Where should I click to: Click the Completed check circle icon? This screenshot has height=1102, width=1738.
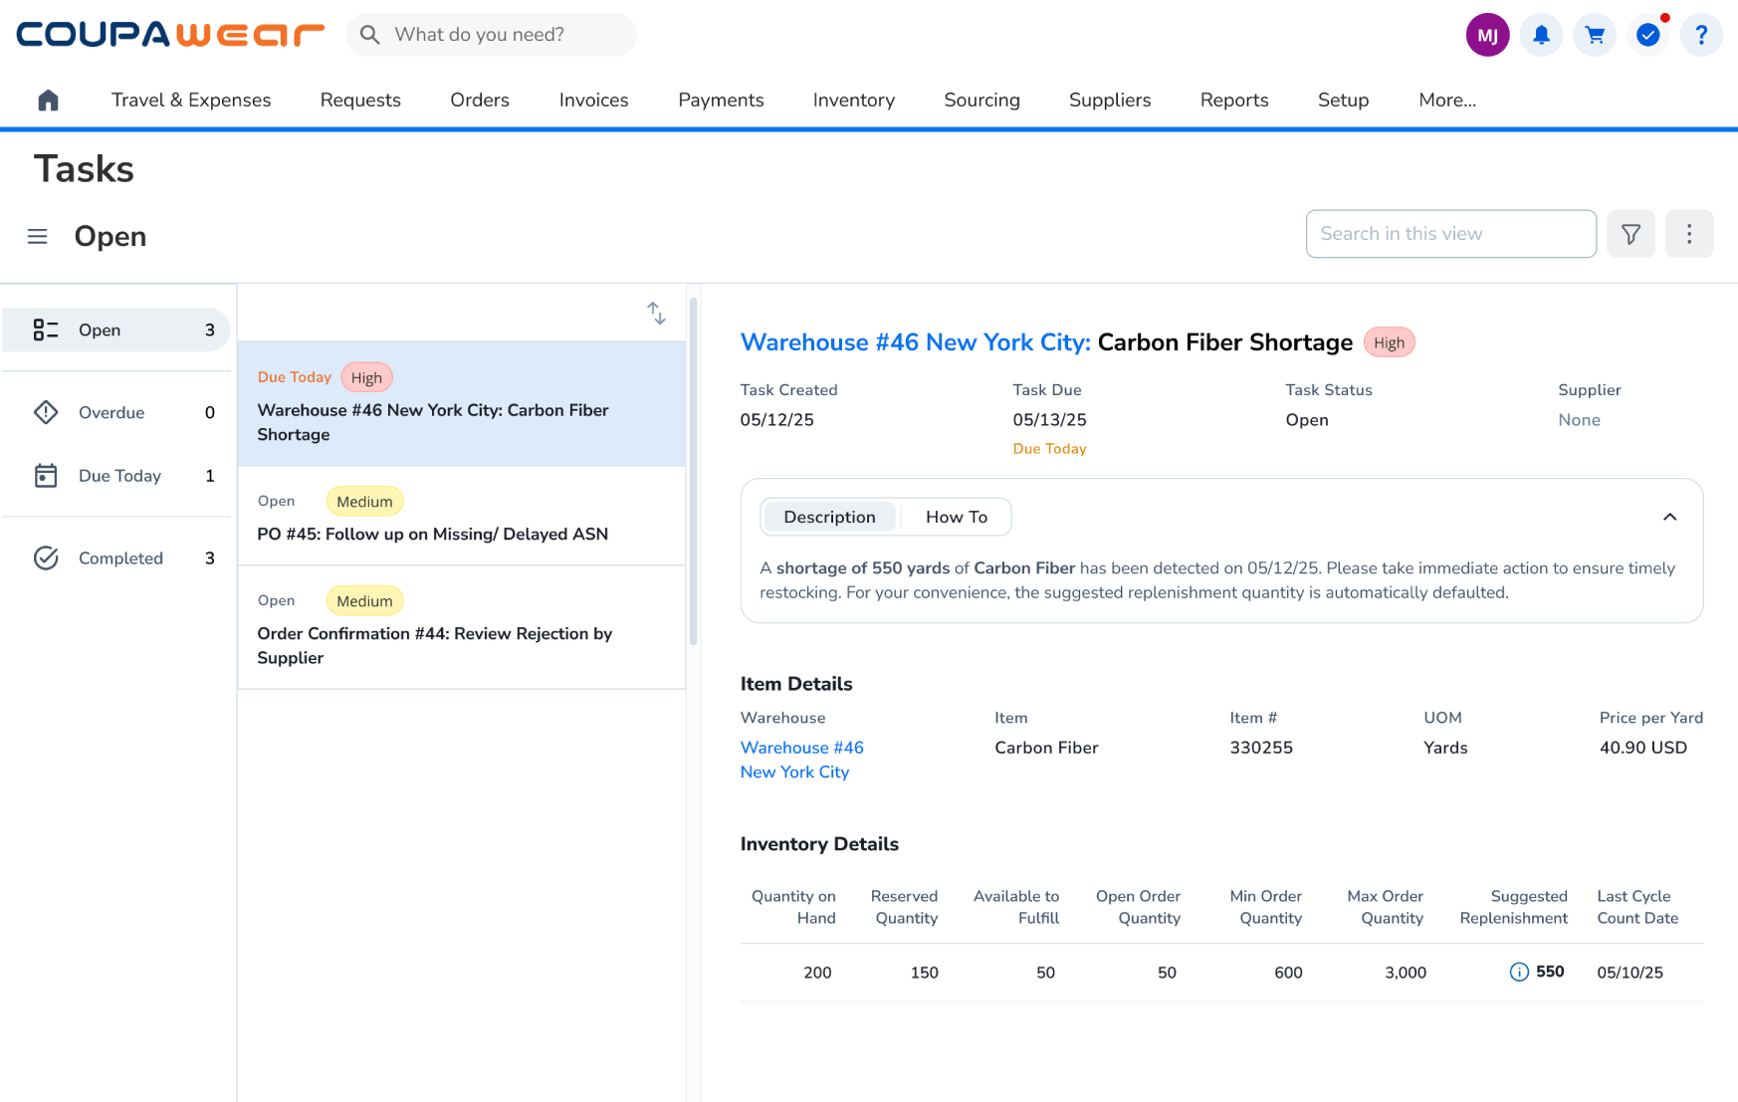point(46,558)
